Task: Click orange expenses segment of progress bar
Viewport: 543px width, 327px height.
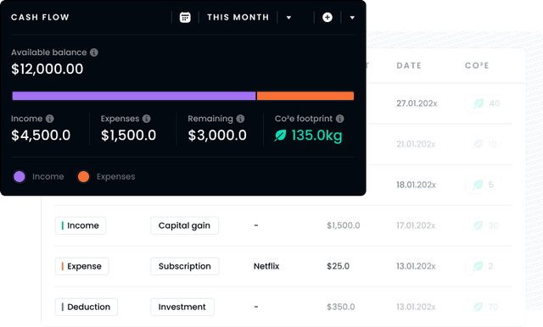Action: [x=305, y=96]
